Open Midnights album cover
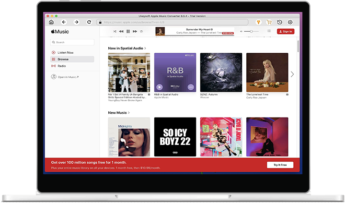This screenshot has width=346, height=203. point(129,137)
